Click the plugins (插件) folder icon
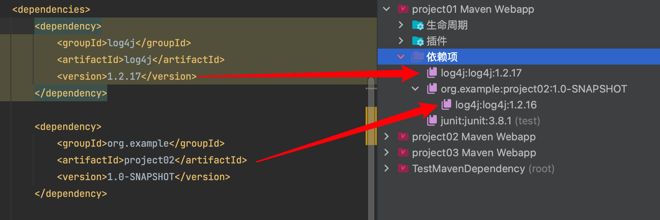This screenshot has width=660, height=220. (418, 41)
